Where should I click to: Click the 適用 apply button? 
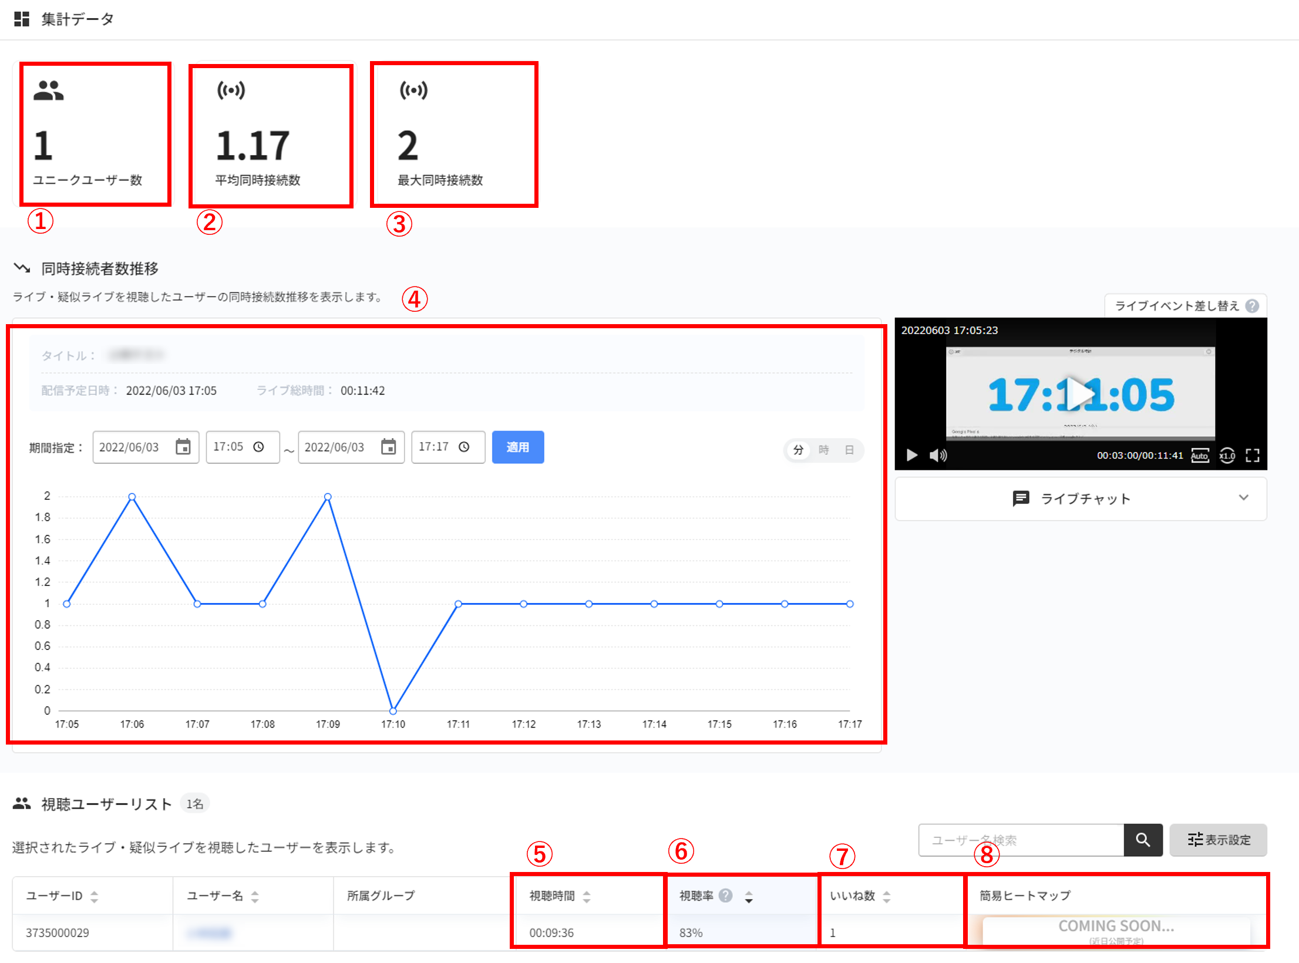click(517, 447)
